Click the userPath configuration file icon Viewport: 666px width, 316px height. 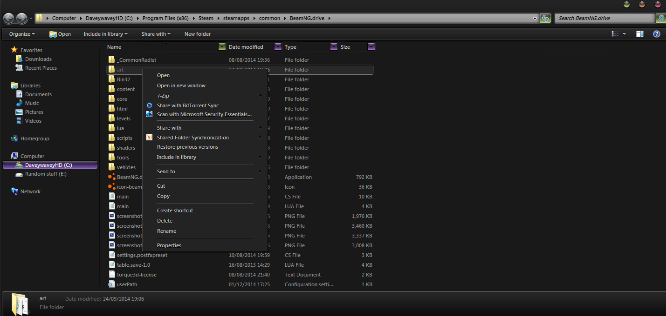(112, 284)
